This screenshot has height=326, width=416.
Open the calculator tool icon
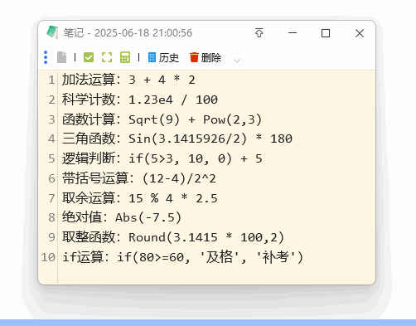point(125,57)
